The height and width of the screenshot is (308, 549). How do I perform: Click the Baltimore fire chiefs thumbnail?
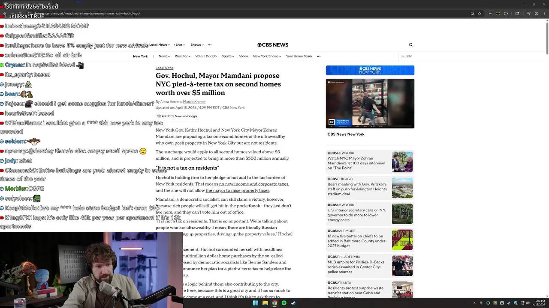(402, 240)
